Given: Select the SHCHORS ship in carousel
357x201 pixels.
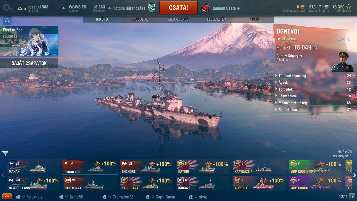Looking at the screenshot, I should [146, 167].
